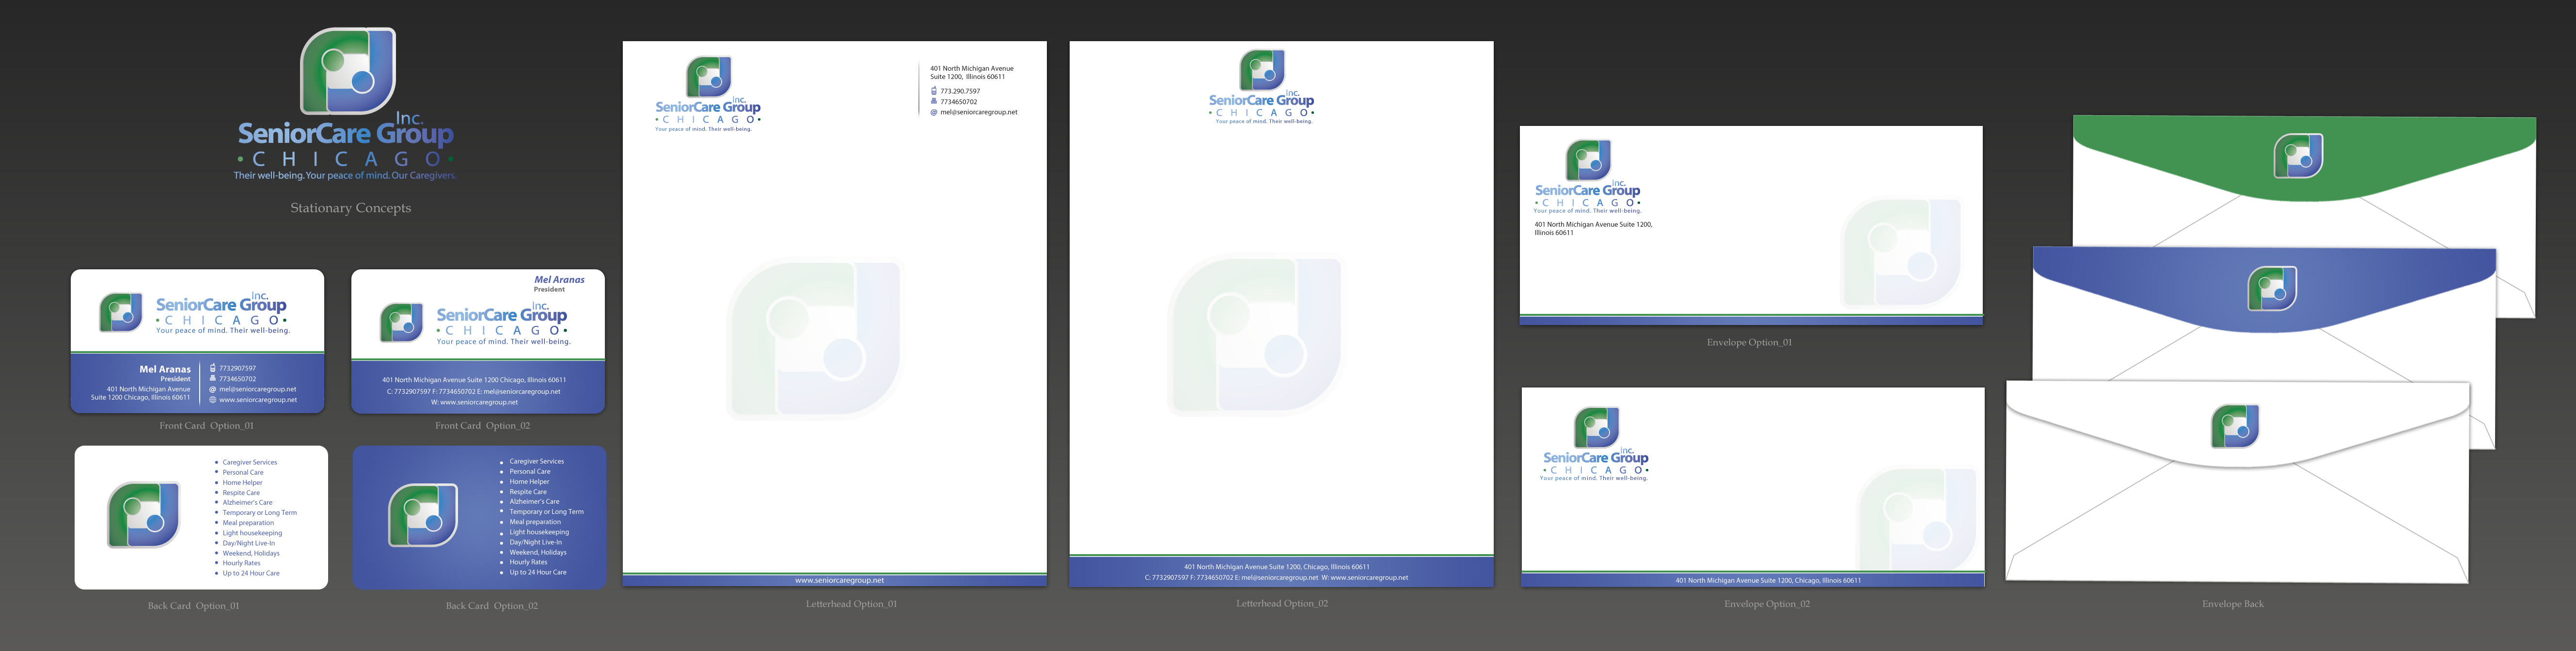Click mel@seniorcaregroup.net on Letterhead Option_01 header
Viewport: 2576px width, 651px height.
click(x=978, y=112)
